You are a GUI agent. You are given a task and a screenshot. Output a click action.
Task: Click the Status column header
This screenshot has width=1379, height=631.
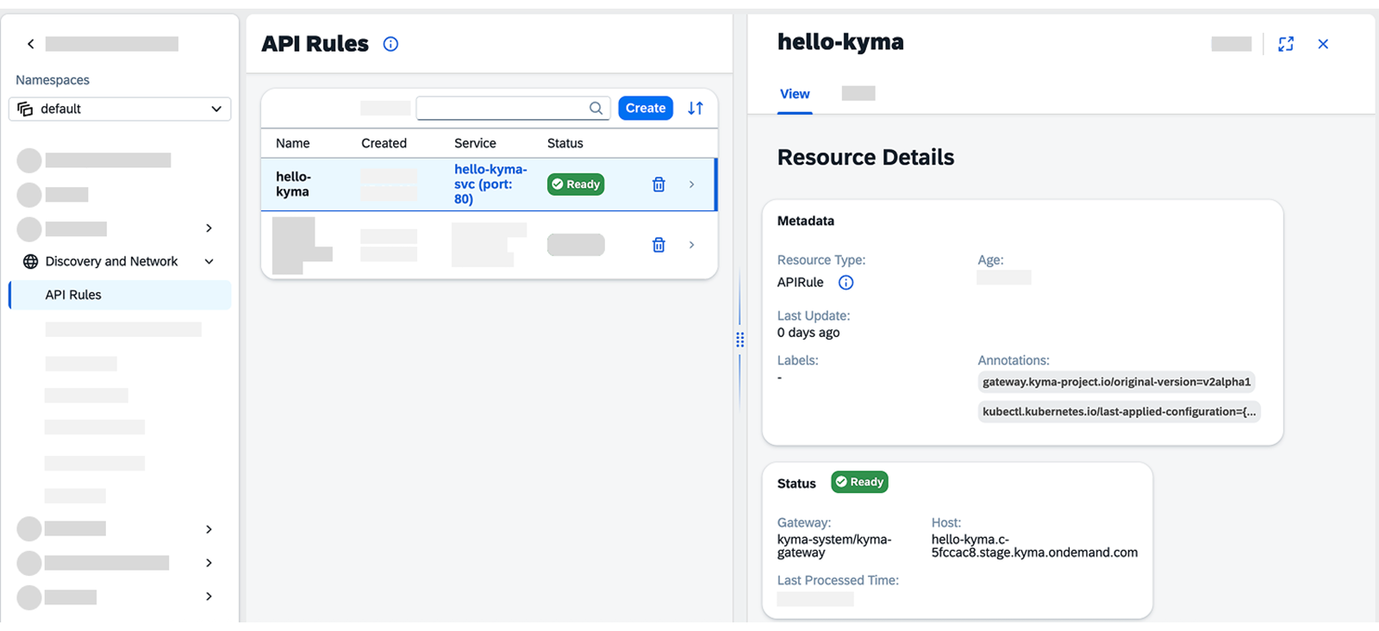565,143
